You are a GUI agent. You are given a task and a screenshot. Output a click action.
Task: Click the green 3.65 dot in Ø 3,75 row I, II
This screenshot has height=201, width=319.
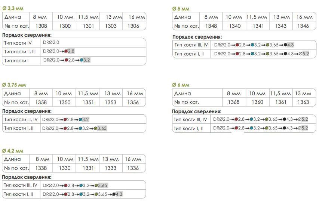click(96, 128)
